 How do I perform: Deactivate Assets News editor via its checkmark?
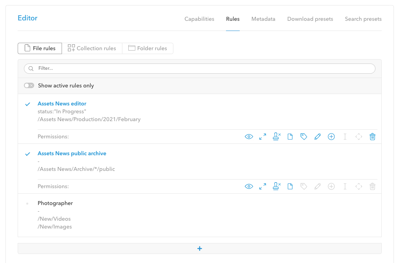click(27, 104)
